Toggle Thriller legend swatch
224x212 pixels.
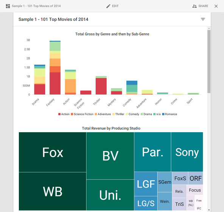point(114,114)
